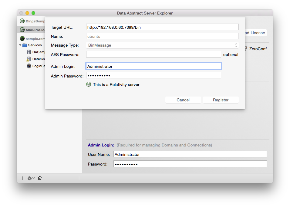
Task: Click the sample.rem server icon
Action: [x=22, y=38]
